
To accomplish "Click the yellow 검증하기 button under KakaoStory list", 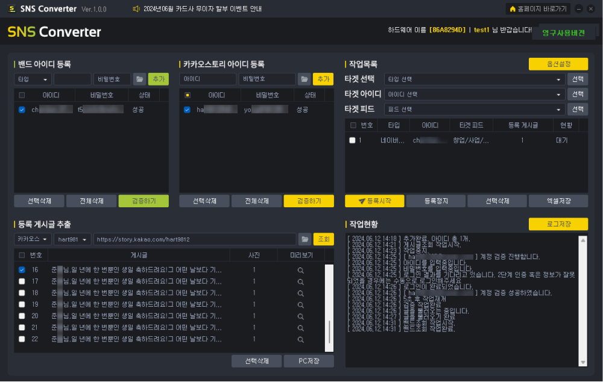I will pyautogui.click(x=309, y=201).
